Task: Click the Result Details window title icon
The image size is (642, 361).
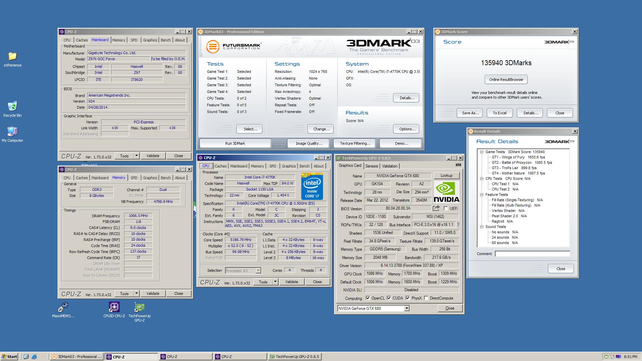Action: [x=471, y=131]
